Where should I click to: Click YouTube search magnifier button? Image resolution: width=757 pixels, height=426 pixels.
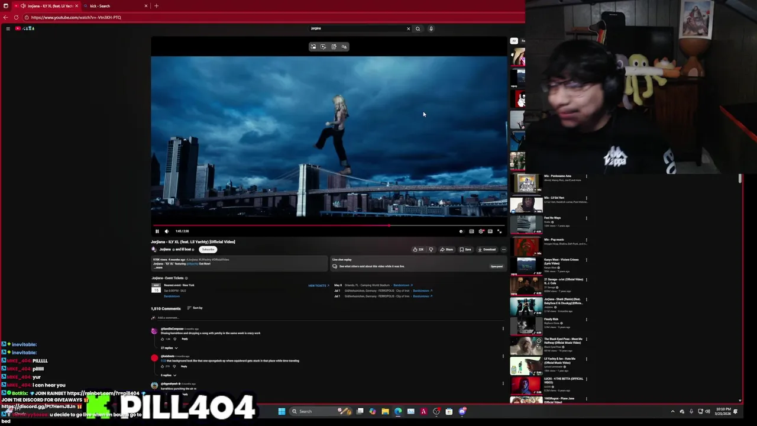coord(418,28)
